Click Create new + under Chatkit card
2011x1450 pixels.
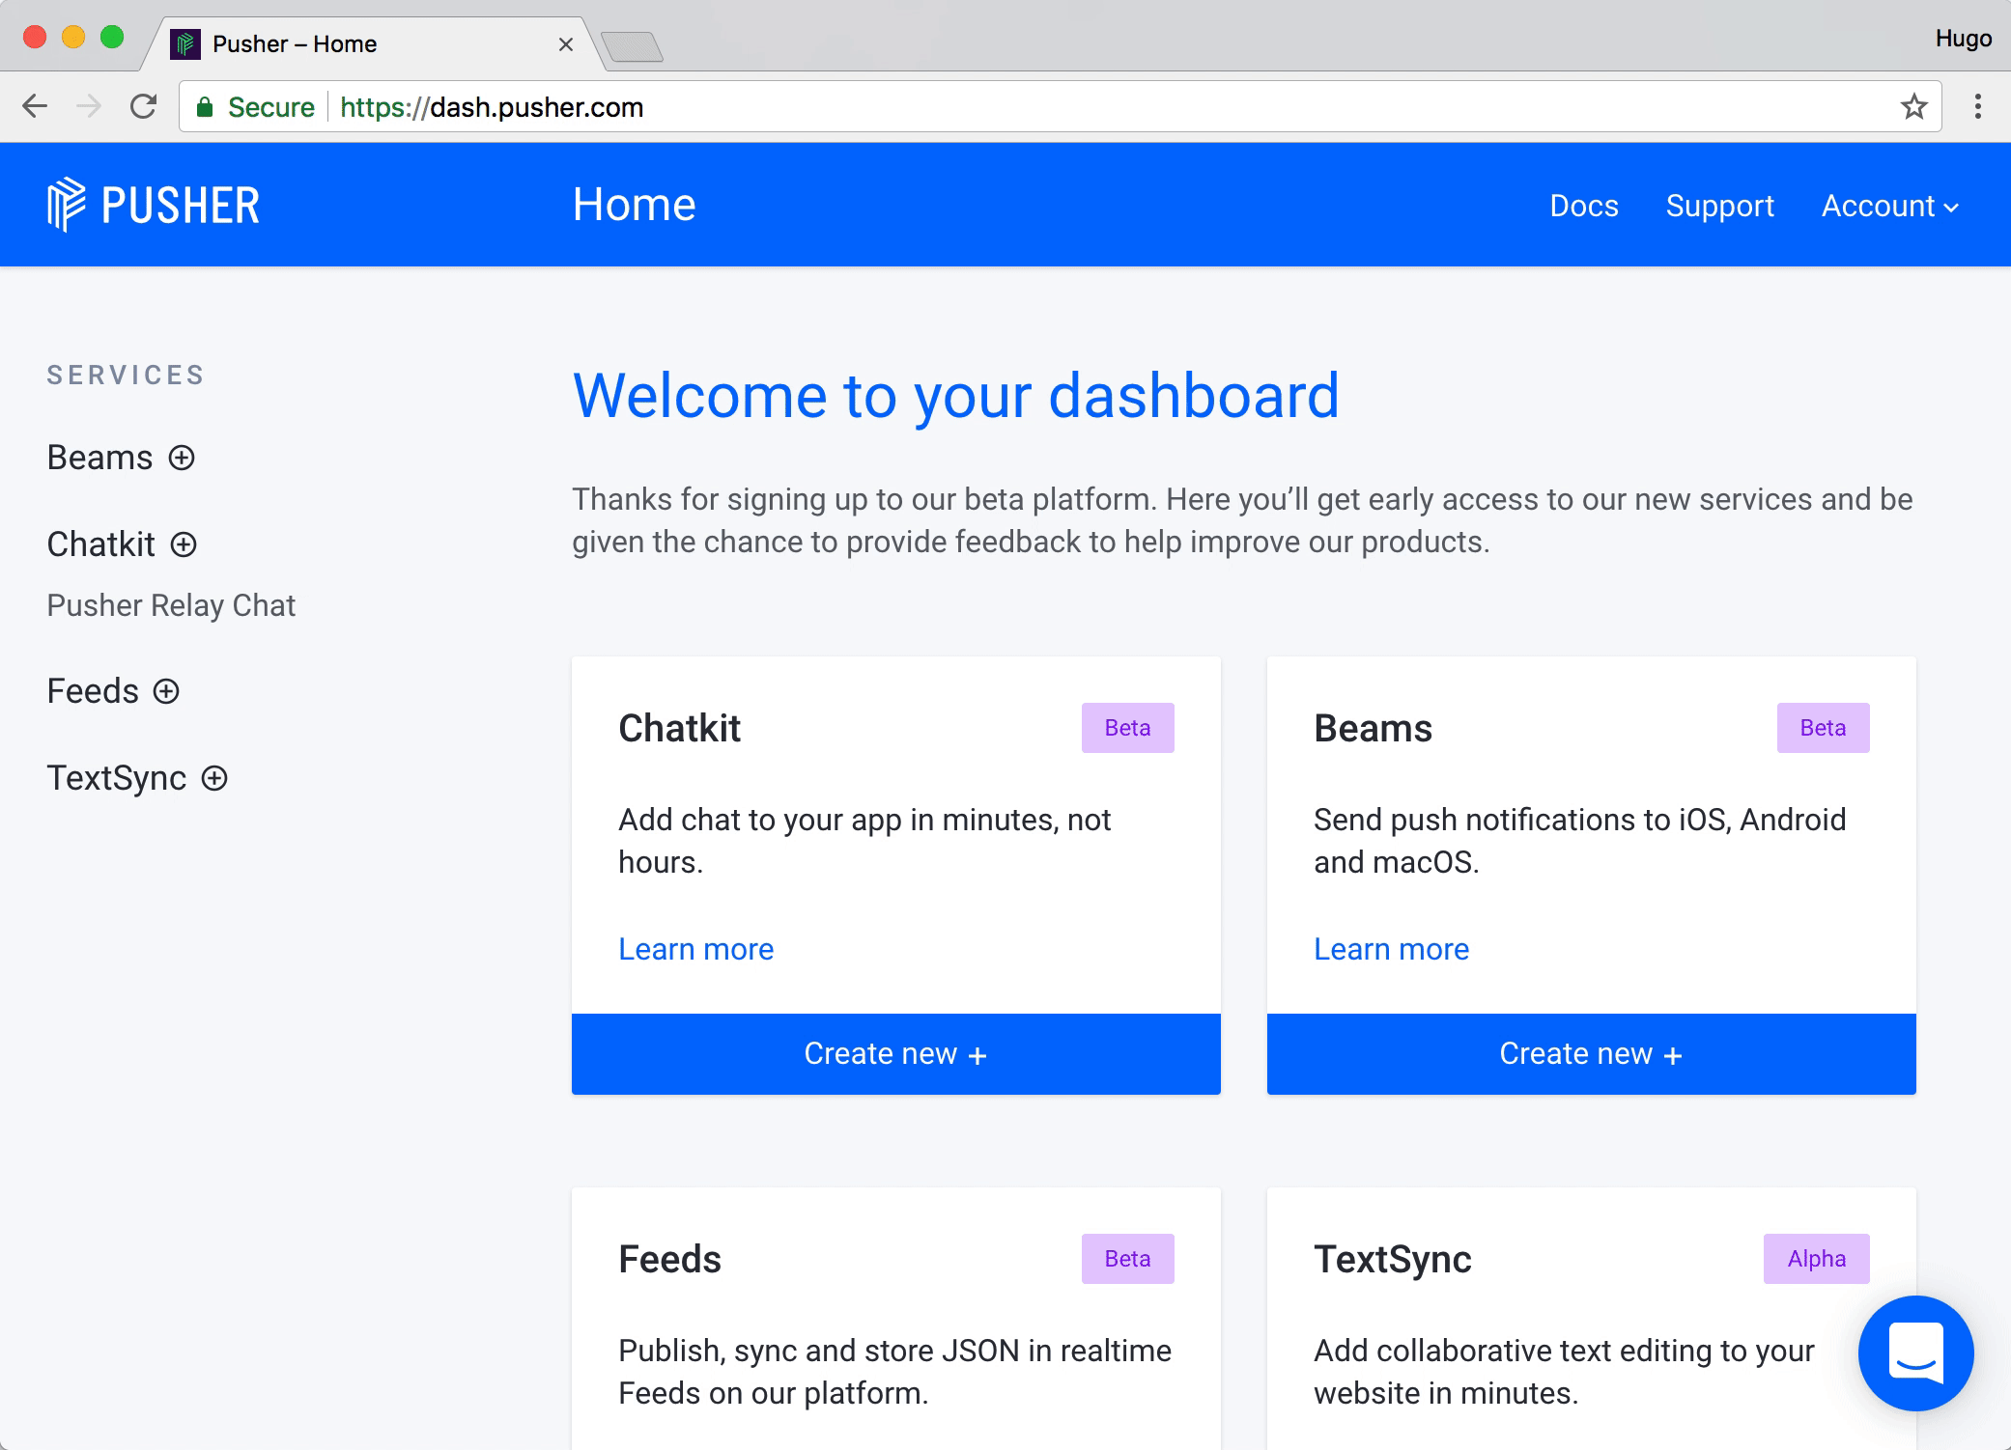tap(895, 1053)
